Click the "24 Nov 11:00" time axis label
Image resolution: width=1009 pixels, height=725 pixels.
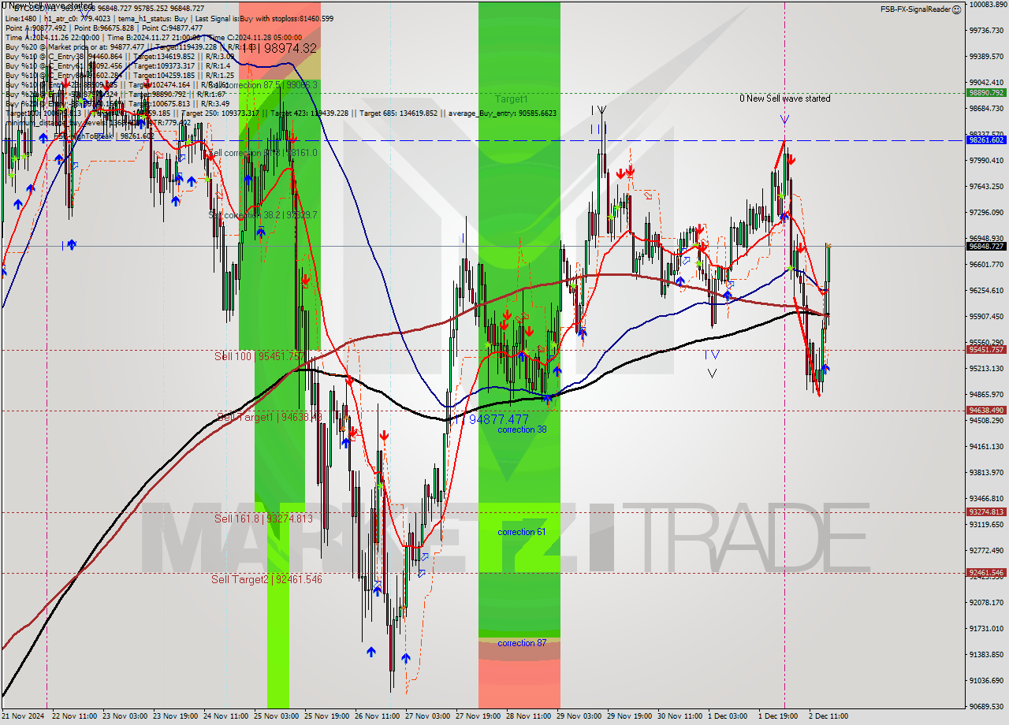point(226,716)
